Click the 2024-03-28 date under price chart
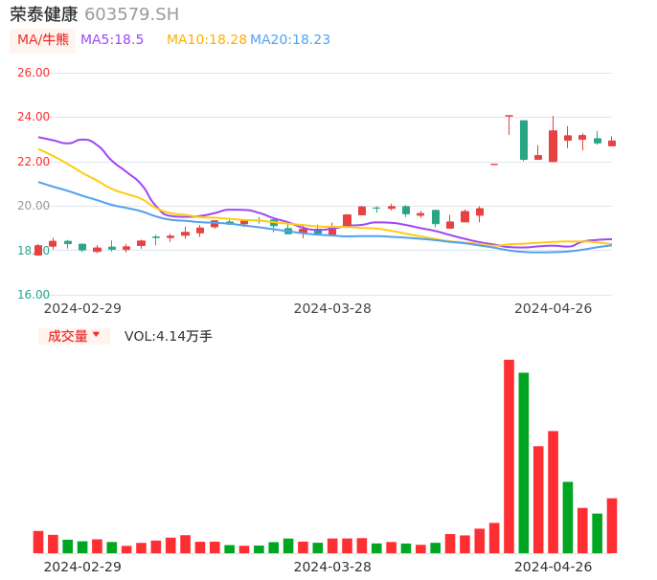Image resolution: width=657 pixels, height=580 pixels. 332,308
